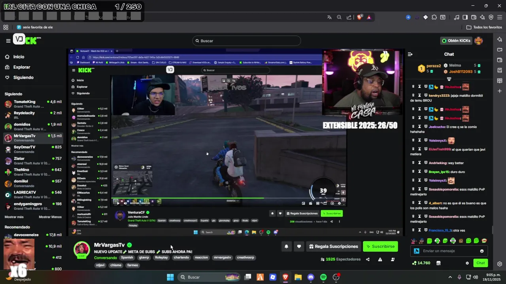506x284 pixels.
Task: Report the stream with the warning triangle icon
Action: 380,260
